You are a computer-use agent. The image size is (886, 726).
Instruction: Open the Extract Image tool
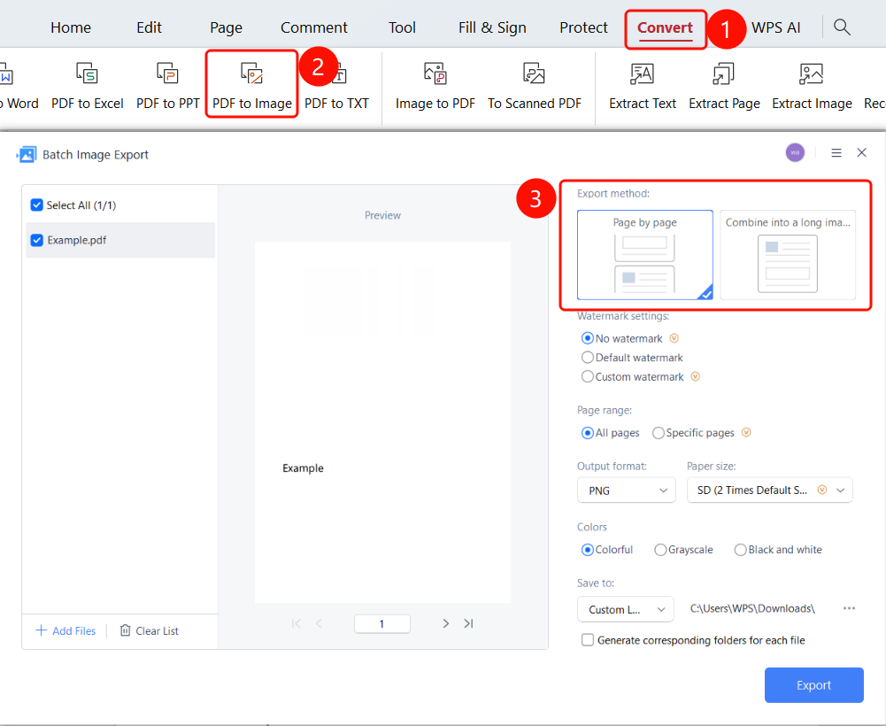click(x=812, y=86)
